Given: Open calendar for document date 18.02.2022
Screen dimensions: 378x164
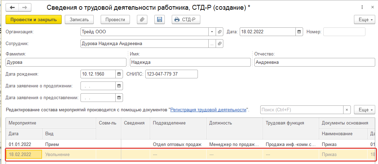Looking at the screenshot, I should point(299,32).
